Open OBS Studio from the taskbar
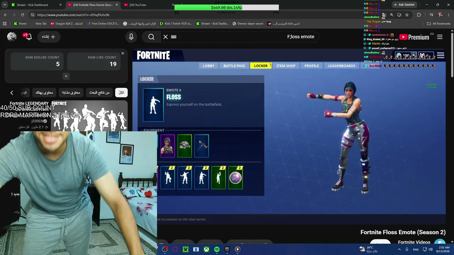Viewport: 454px width, 255px height. click(165, 249)
